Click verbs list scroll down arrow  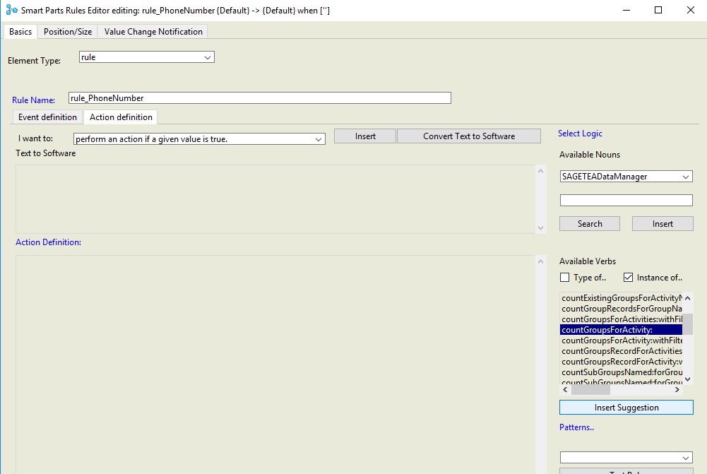pos(688,379)
